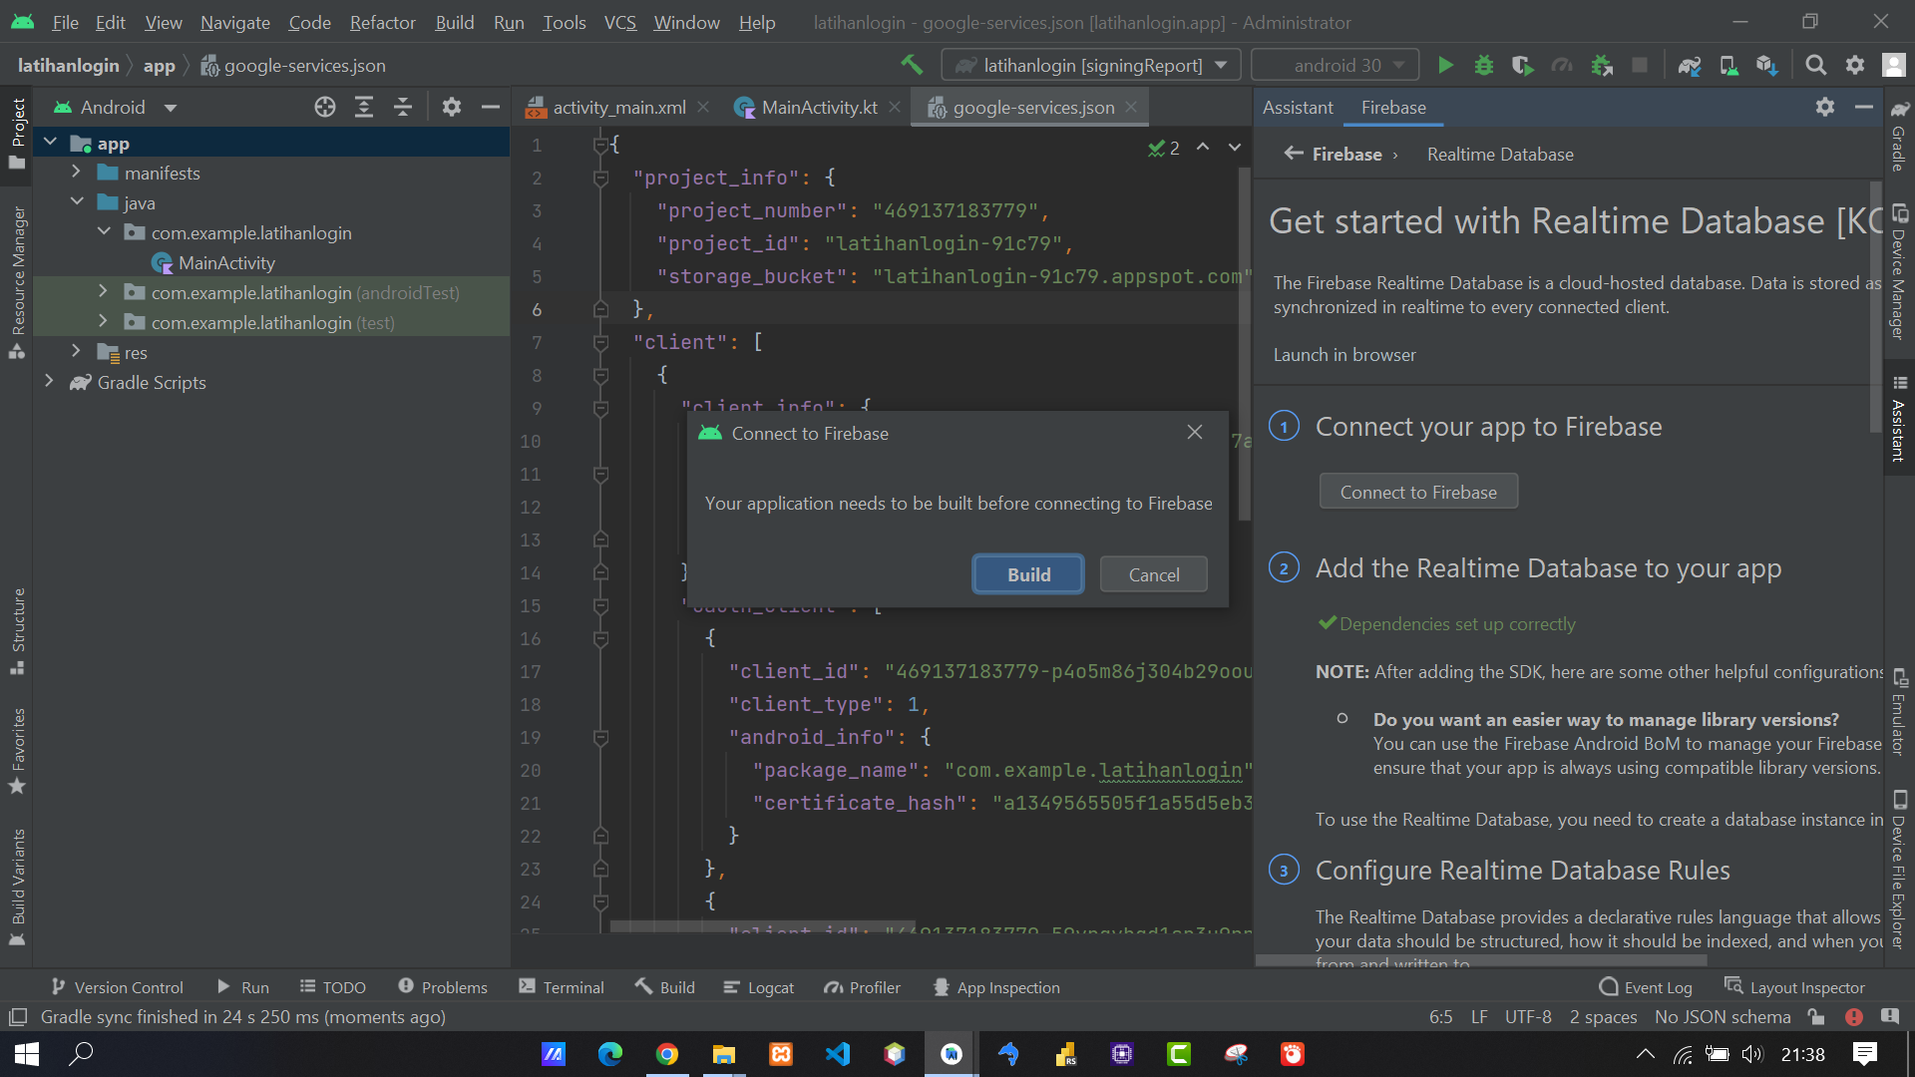Open Device Manager icon in toolbar
This screenshot has width=1915, height=1077.
(x=1728, y=65)
